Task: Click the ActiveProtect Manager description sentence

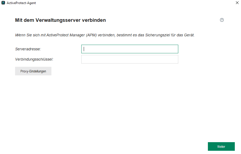Action: tap(105, 35)
